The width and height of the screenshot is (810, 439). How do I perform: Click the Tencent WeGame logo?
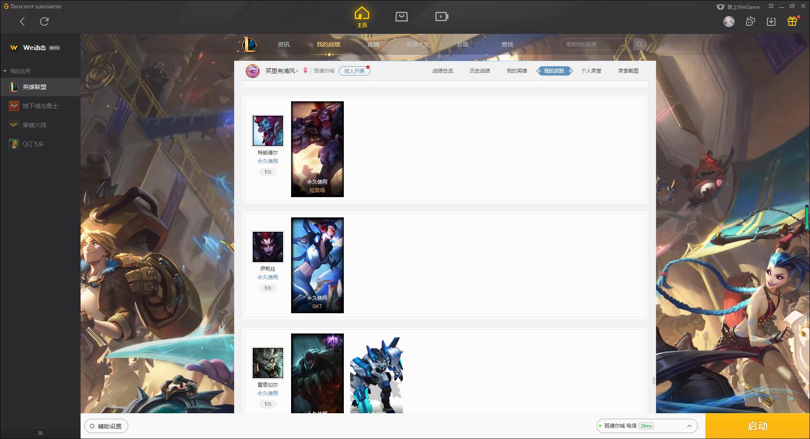[32, 6]
